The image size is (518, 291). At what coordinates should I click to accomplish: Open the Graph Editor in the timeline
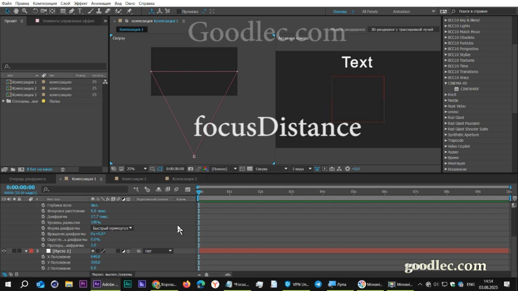(188, 189)
